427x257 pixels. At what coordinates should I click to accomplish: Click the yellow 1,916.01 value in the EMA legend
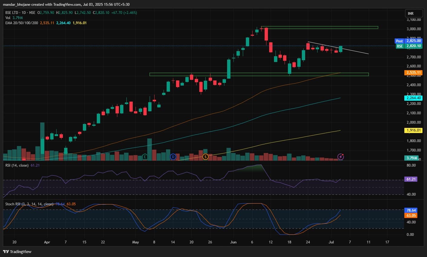click(x=80, y=23)
